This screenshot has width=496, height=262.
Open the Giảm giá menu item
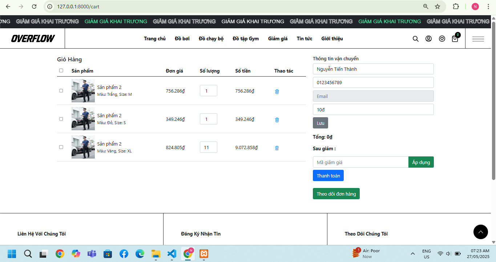pyautogui.click(x=278, y=39)
